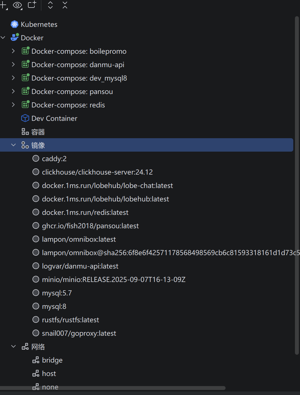Image resolution: width=300 pixels, height=395 pixels.
Task: Click the Open in New Tab icon
Action: pyautogui.click(x=32, y=5)
